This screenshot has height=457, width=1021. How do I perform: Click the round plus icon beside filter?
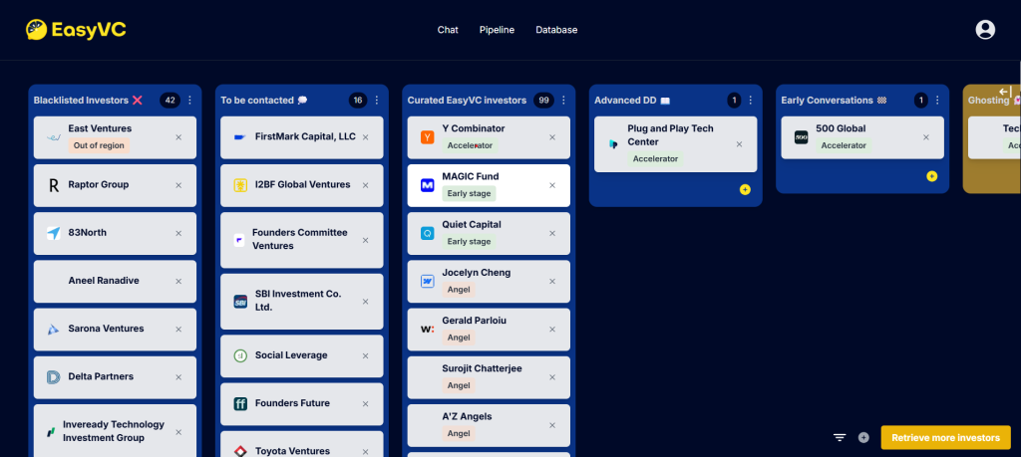863,437
